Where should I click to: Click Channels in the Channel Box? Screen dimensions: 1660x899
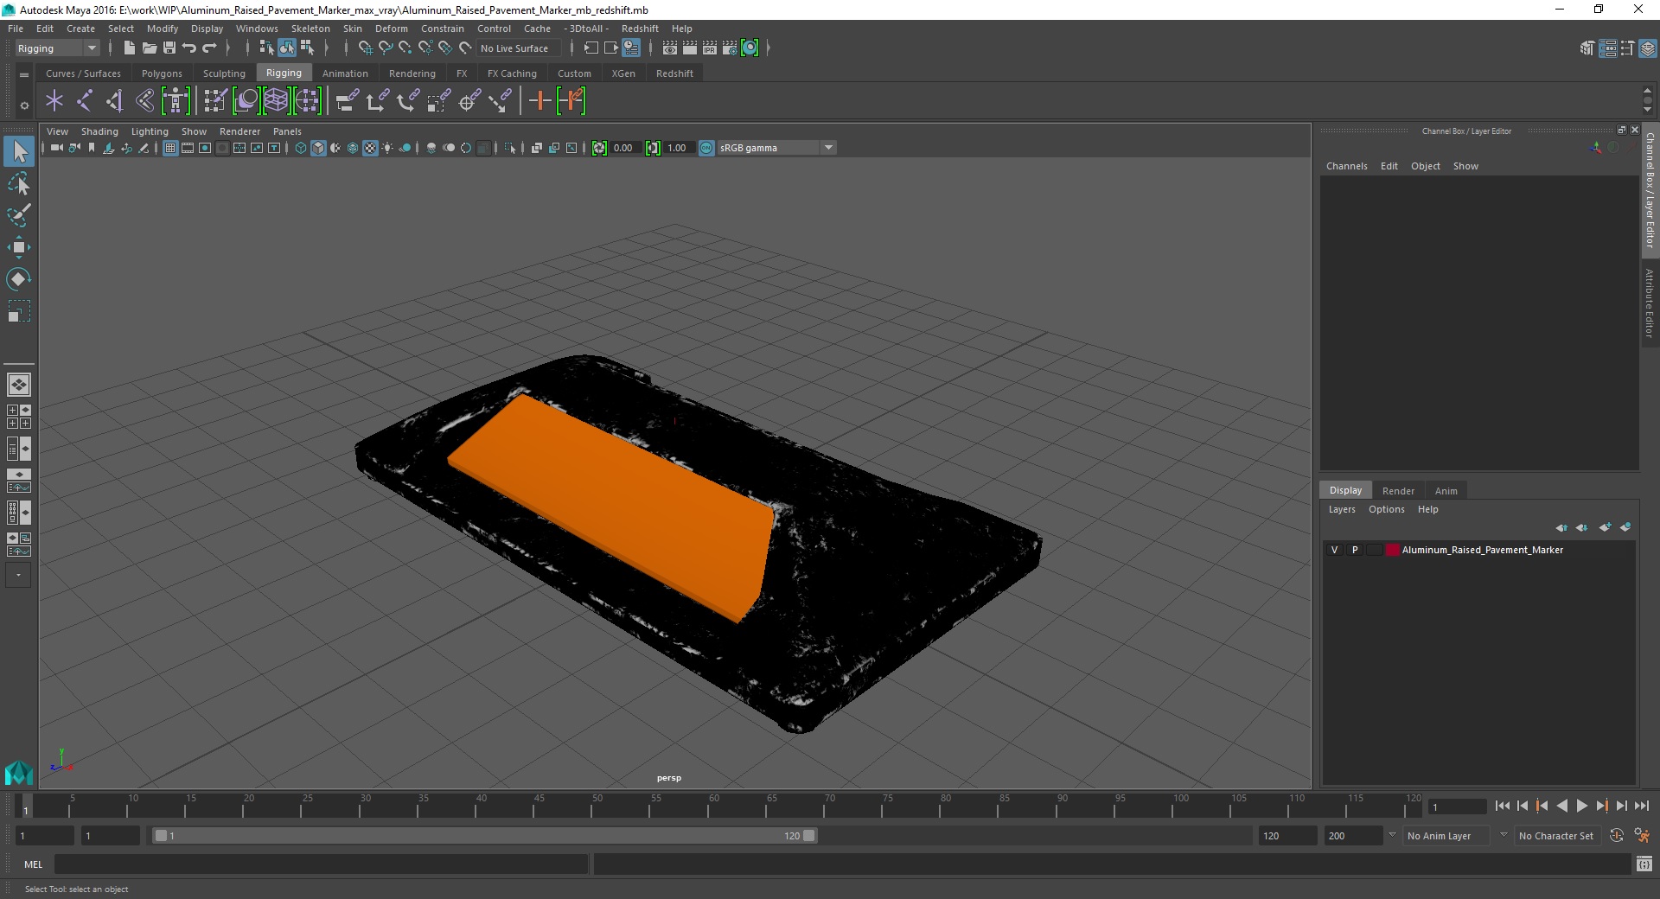[x=1346, y=166]
